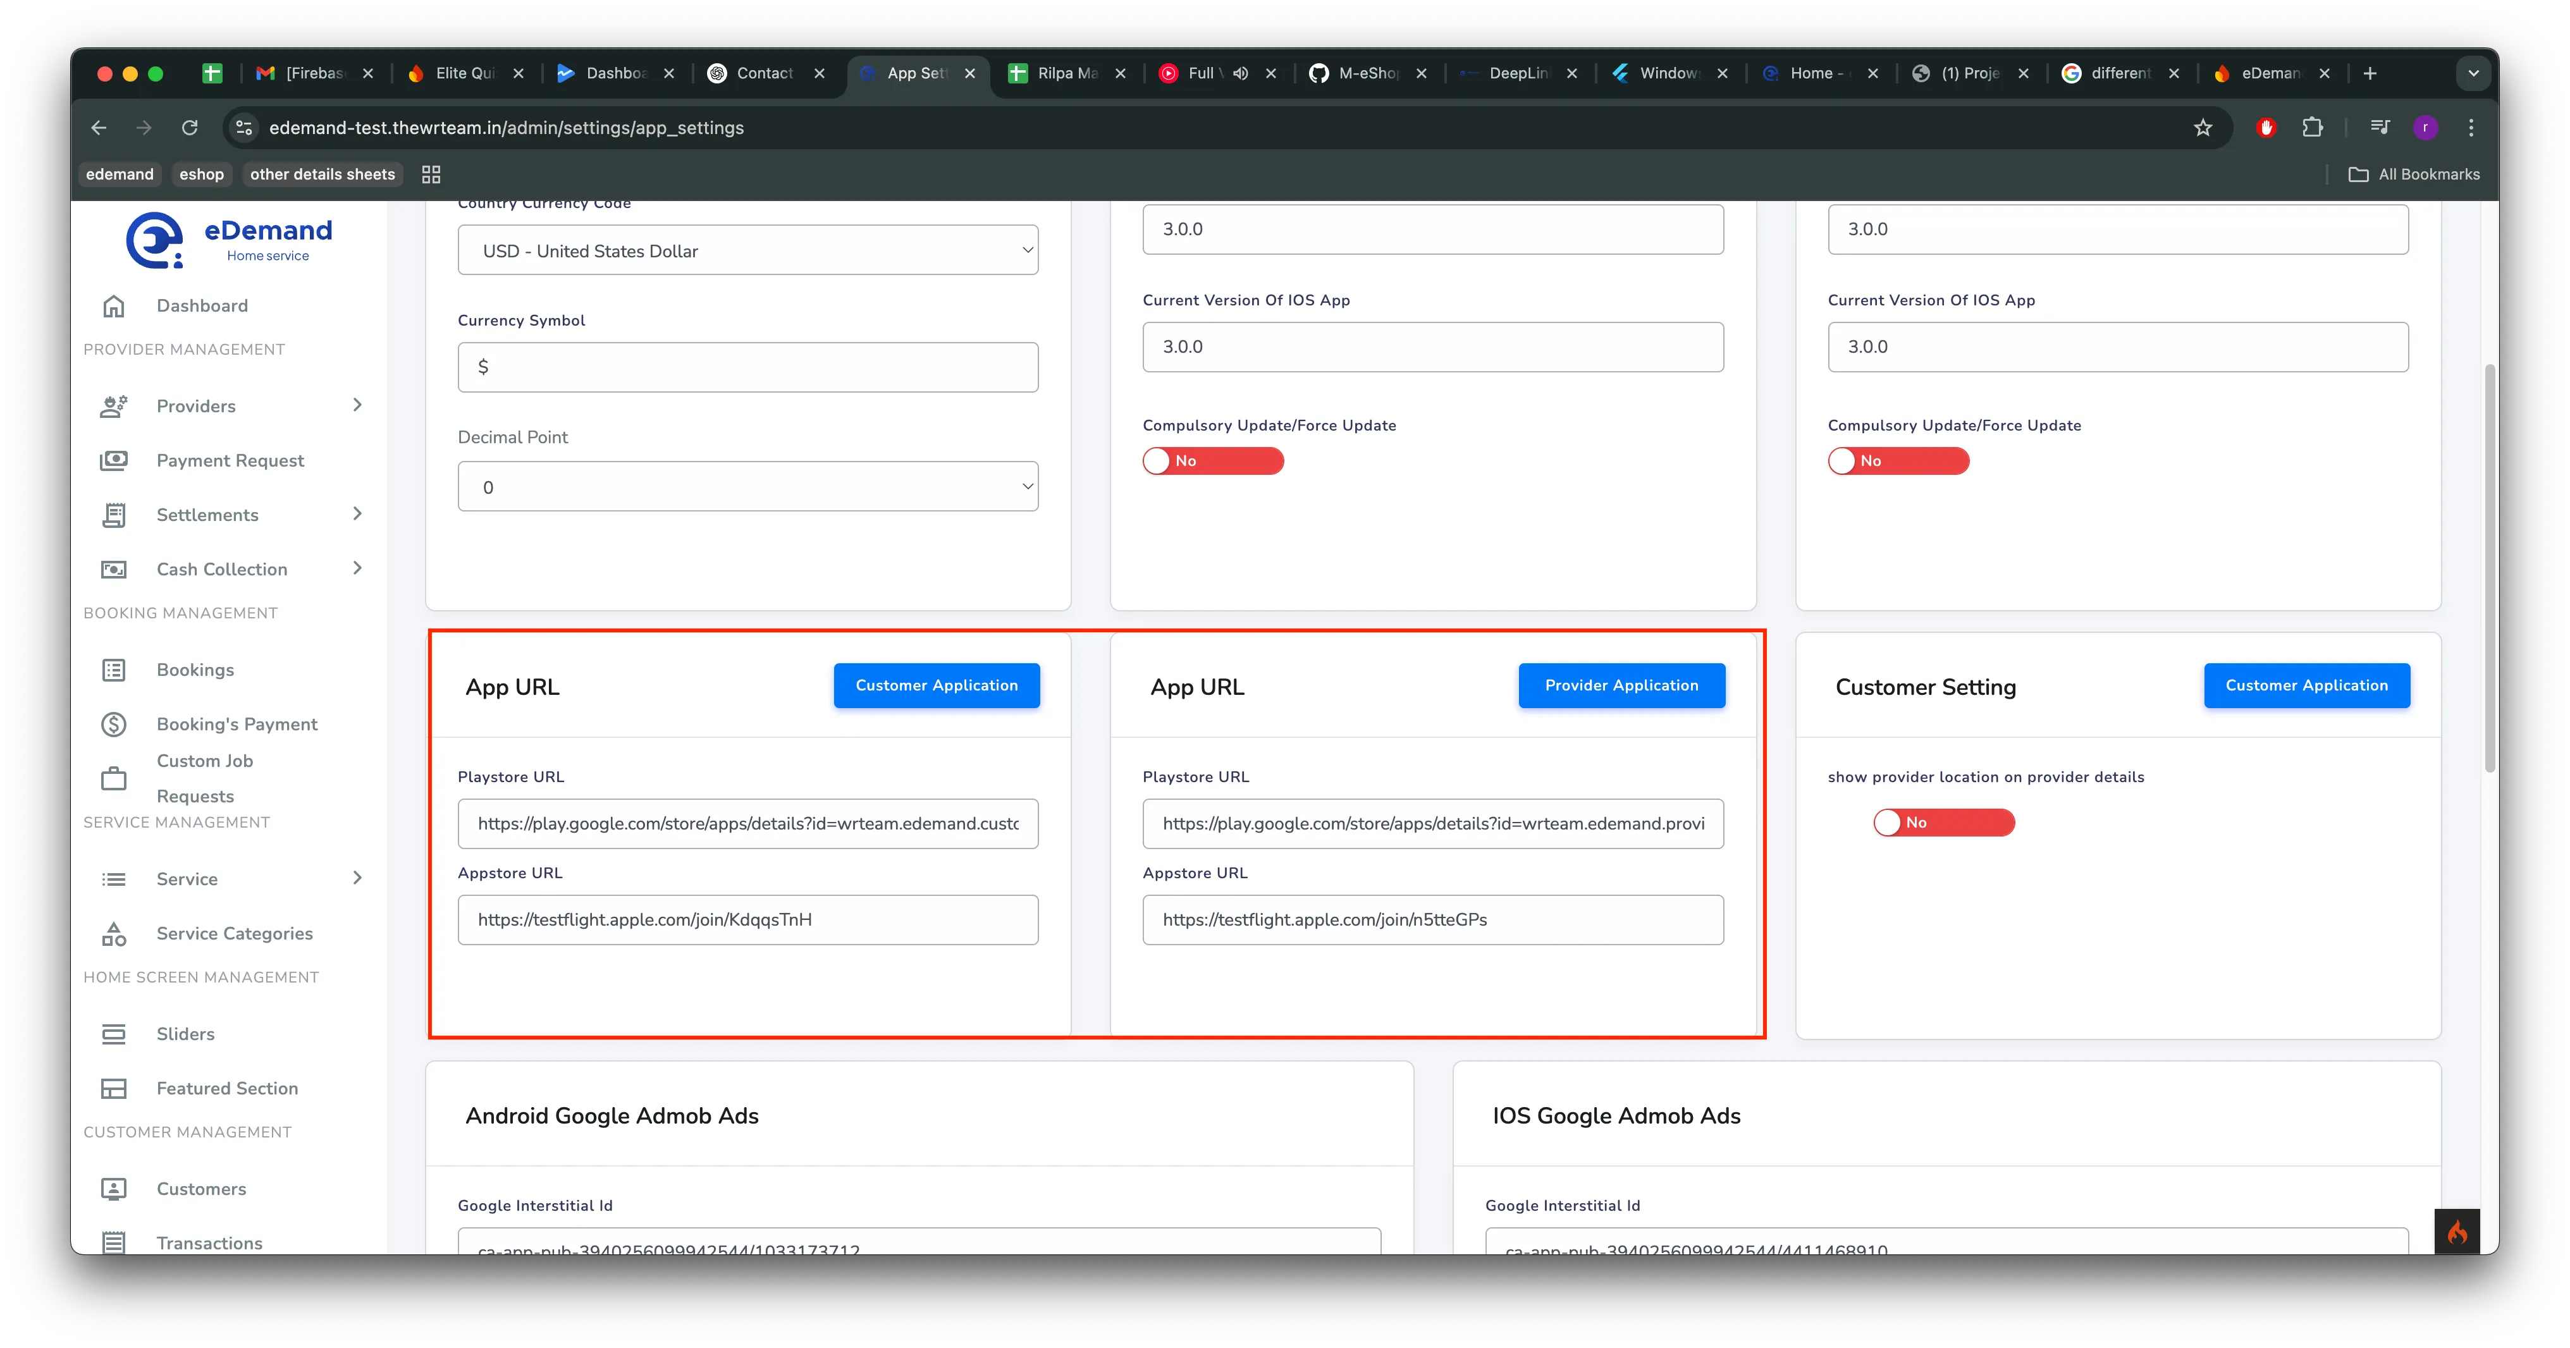
Task: Open the browser extensions puzzle icon
Action: pyautogui.click(x=2311, y=128)
